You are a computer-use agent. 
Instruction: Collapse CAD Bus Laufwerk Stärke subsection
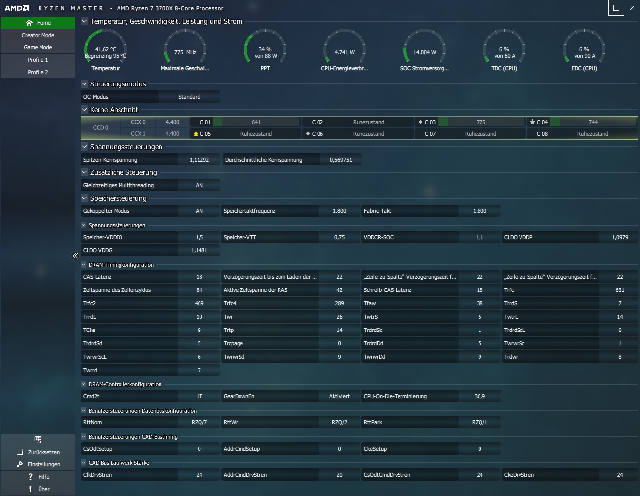(84, 463)
